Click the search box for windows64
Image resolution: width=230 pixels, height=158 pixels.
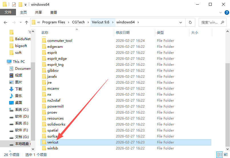(211, 22)
